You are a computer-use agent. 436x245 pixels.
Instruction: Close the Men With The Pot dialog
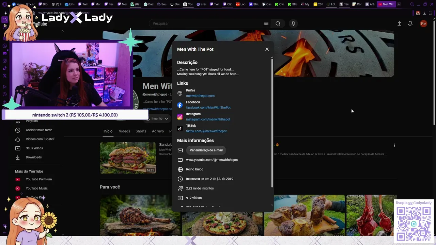tap(267, 49)
